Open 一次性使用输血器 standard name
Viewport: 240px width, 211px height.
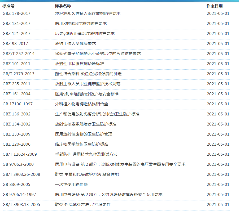tap(71, 185)
